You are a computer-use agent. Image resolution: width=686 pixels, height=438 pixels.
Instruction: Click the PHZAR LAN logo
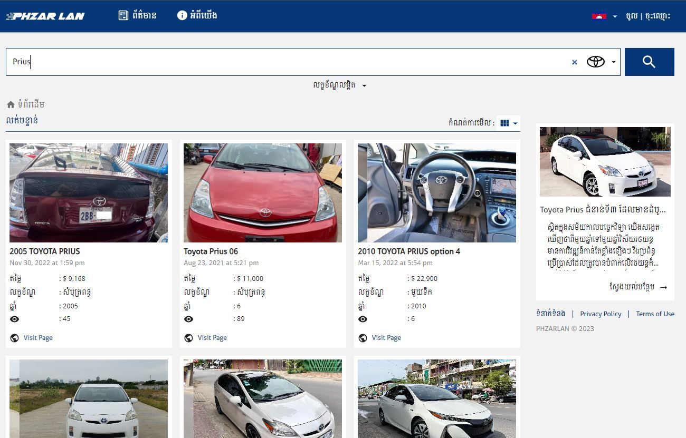click(x=45, y=16)
